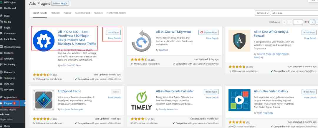The width and height of the screenshot is (318, 128).
Task: Click the Elementor sidebar icon
Action: [1, 72]
